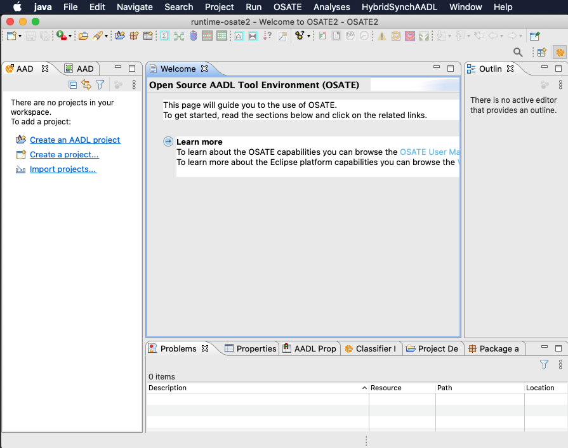Click the green F toolbar icon
The width and height of the screenshot is (568, 448).
point(322,36)
